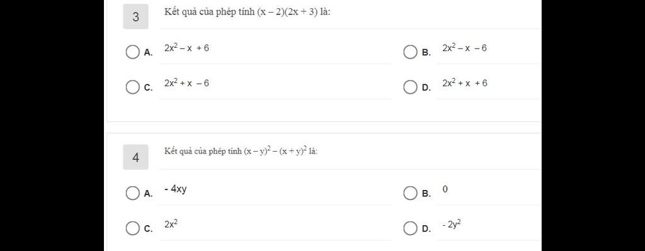Choose answer text 2x² – x – 6
The height and width of the screenshot is (251, 645).
pyautogui.click(x=465, y=48)
